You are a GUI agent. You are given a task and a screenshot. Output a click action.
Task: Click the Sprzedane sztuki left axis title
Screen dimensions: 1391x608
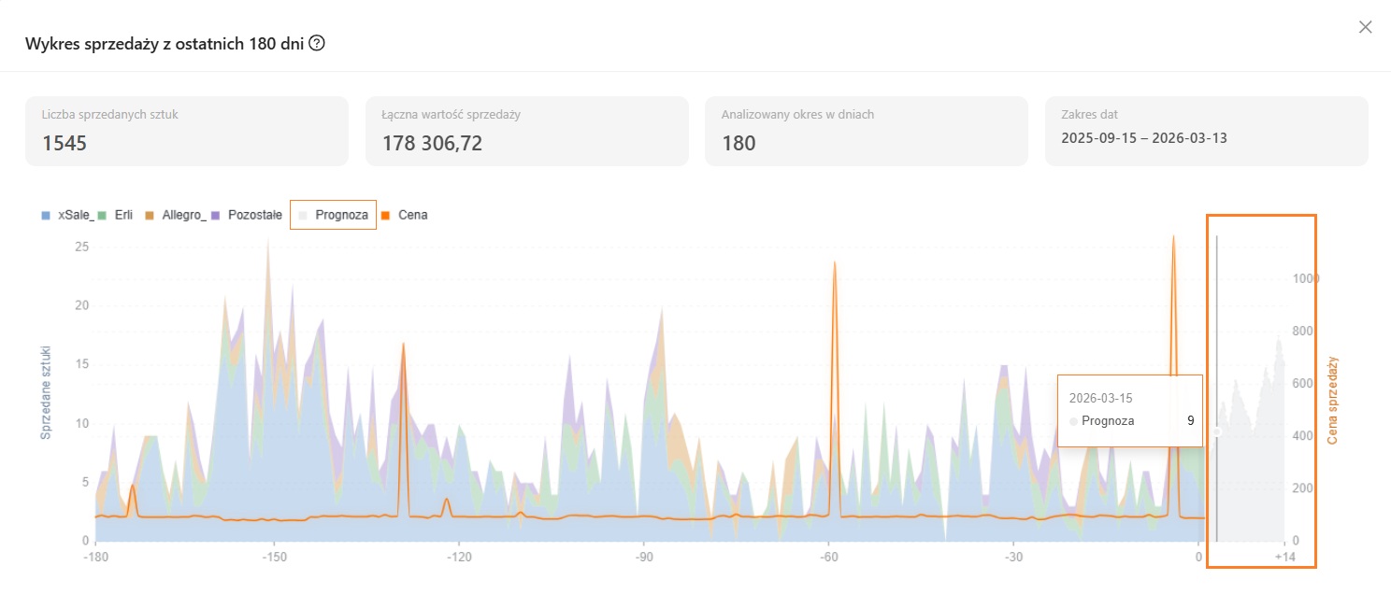[45, 392]
